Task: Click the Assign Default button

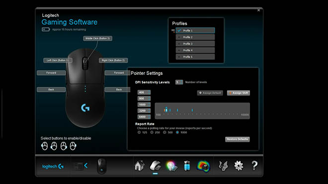Action: click(x=210, y=93)
